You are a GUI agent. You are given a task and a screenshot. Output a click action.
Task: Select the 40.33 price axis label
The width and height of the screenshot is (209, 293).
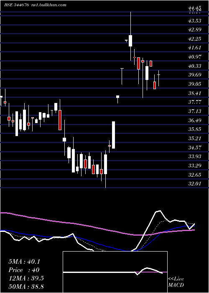195,66
